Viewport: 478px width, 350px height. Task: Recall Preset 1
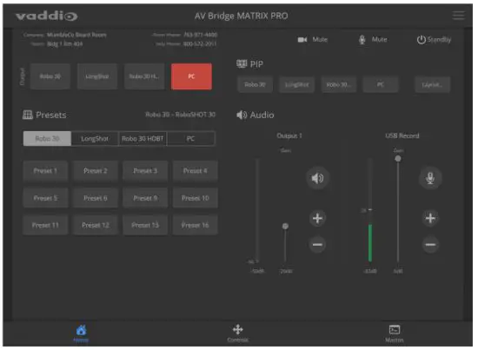coord(45,171)
